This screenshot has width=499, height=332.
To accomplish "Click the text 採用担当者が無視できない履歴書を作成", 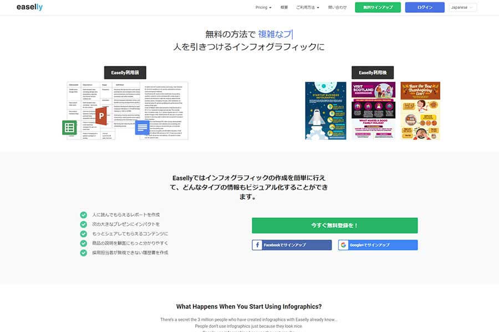I will pos(130,253).
